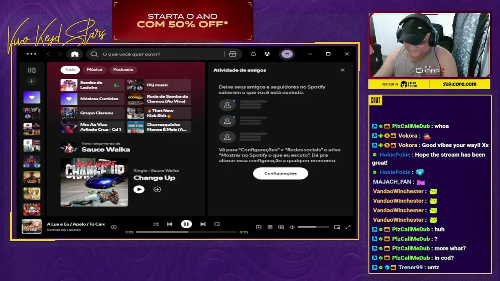Select the "Música" filter chip
This screenshot has width=500, height=281.
pyautogui.click(x=95, y=69)
